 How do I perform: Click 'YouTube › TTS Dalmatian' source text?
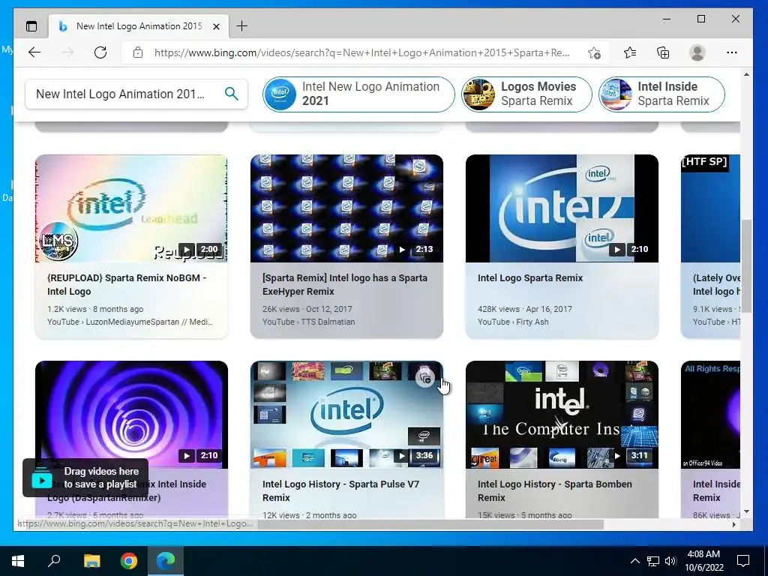click(308, 322)
